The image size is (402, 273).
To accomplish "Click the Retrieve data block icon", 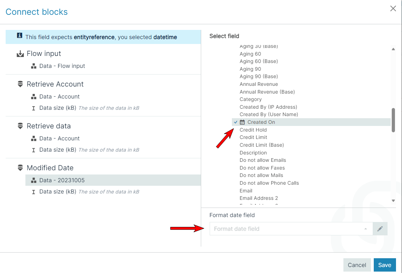I will pos(20,126).
